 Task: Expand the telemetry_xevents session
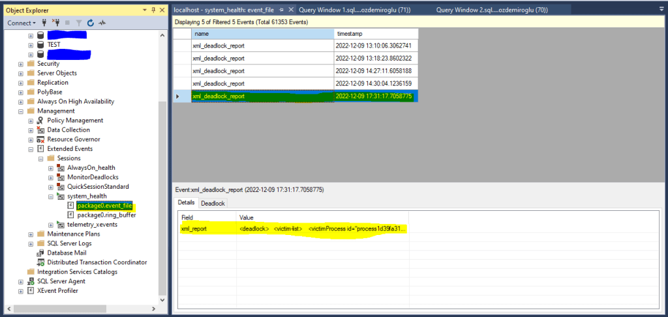pyautogui.click(x=51, y=225)
